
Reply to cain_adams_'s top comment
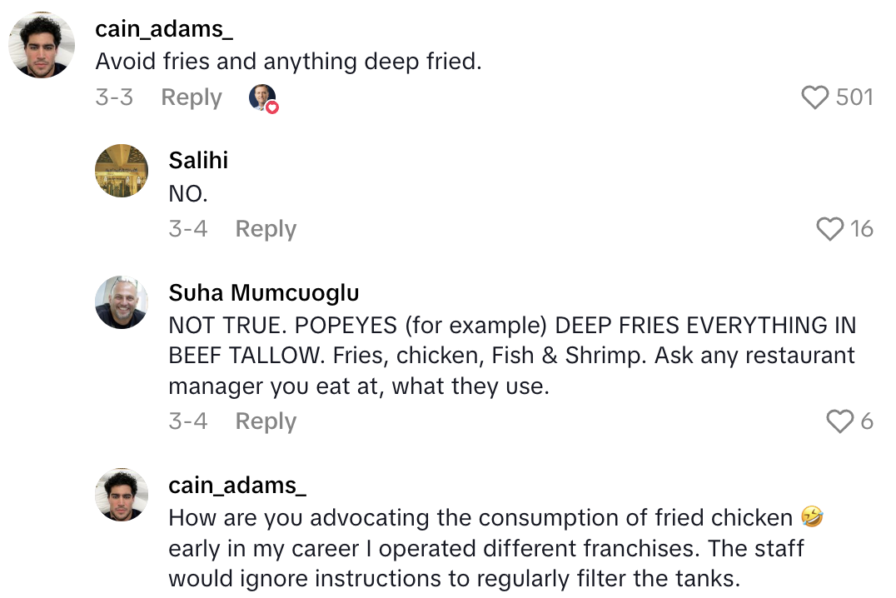(x=192, y=97)
